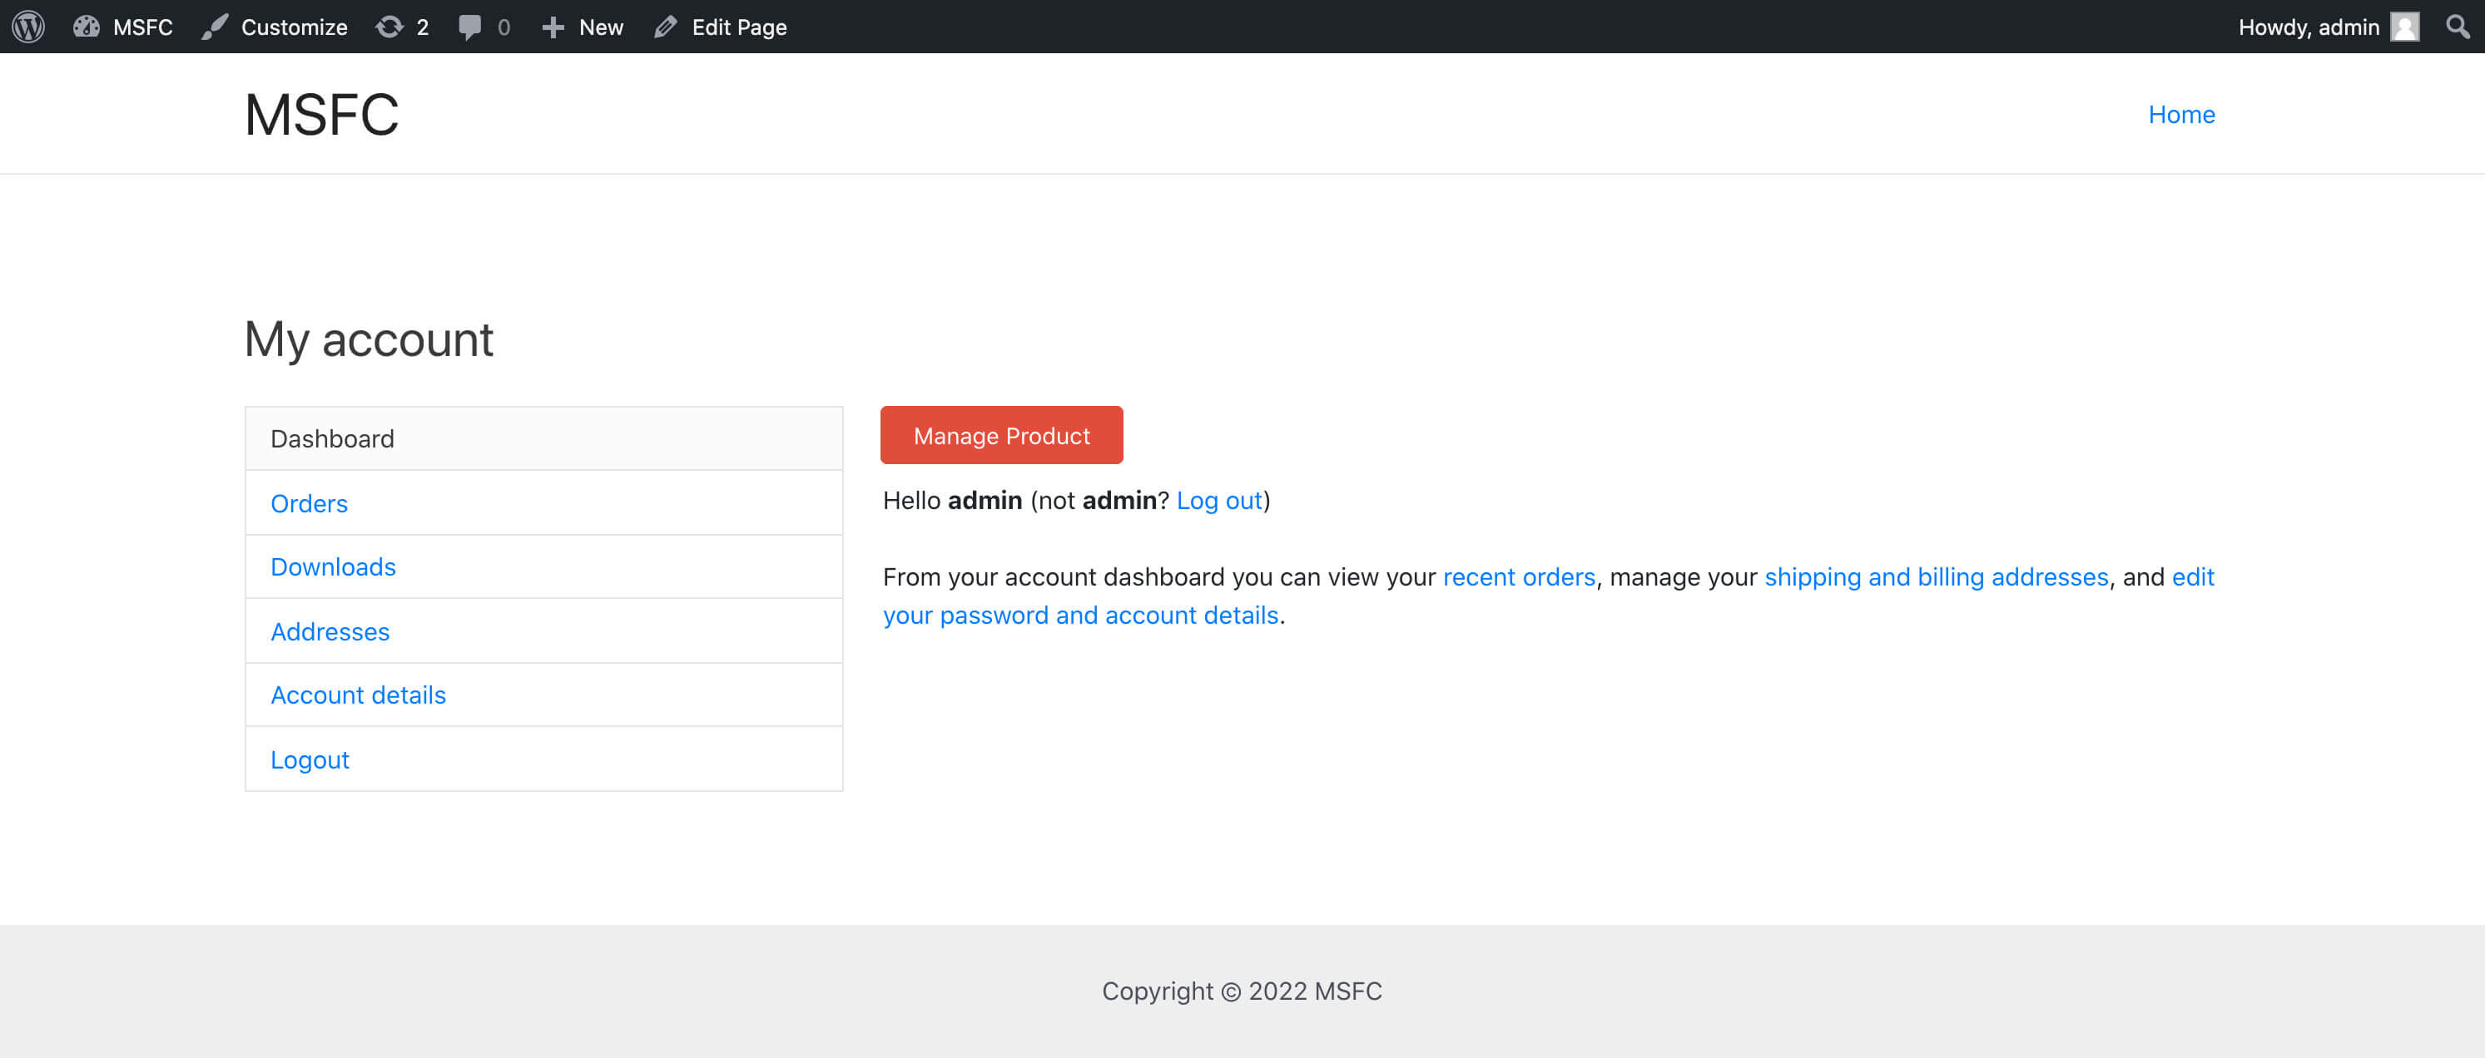The image size is (2485, 1058).
Task: Open the Howdy, admin account menu
Action: point(2308,26)
